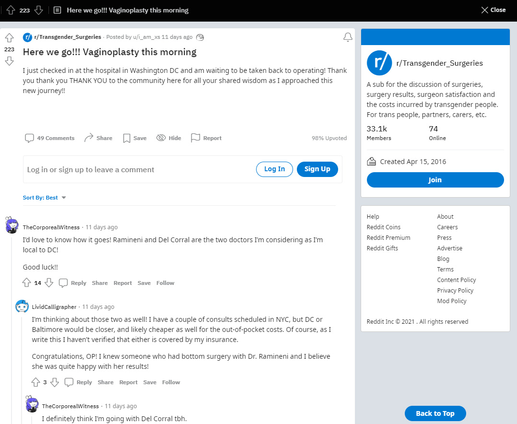Hide the post with the eye icon
Image resolution: width=517 pixels, height=424 pixels.
click(x=161, y=138)
